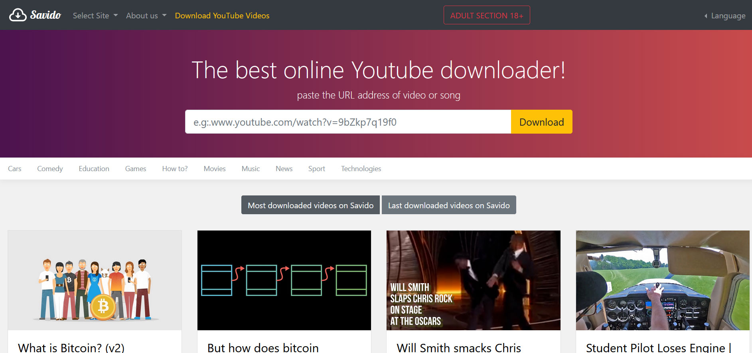This screenshot has height=353, width=752.
Task: Browse the How to? category
Action: click(175, 169)
